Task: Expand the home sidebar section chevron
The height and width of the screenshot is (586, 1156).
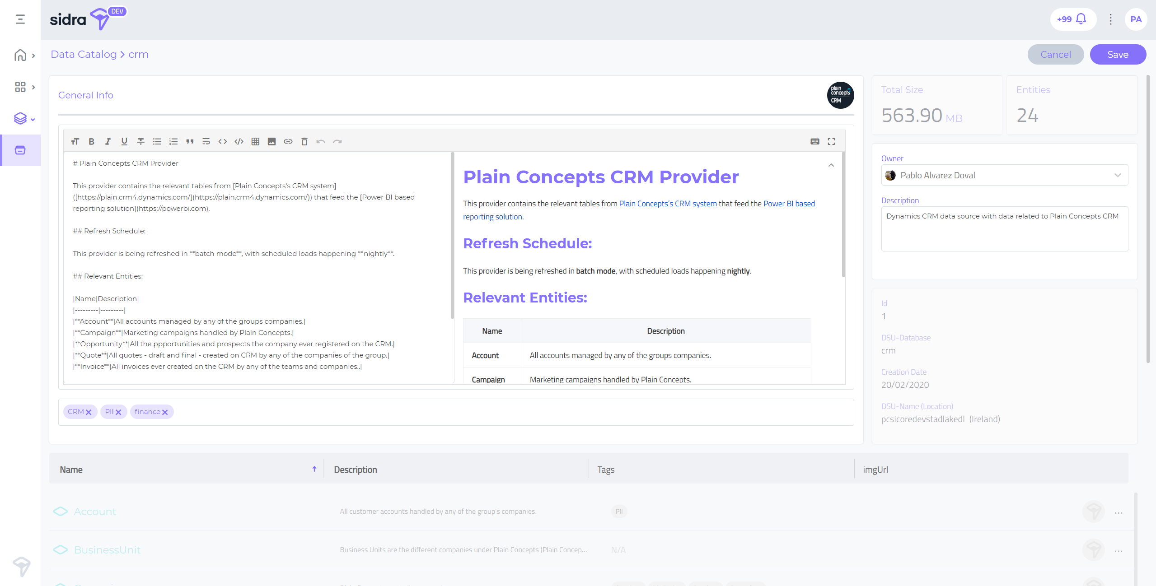Action: click(x=33, y=56)
